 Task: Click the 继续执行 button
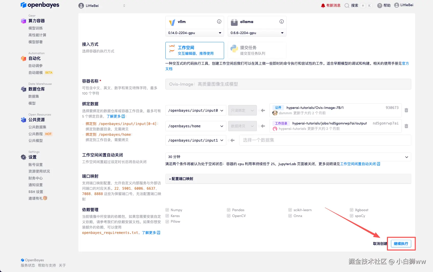coord(401,244)
